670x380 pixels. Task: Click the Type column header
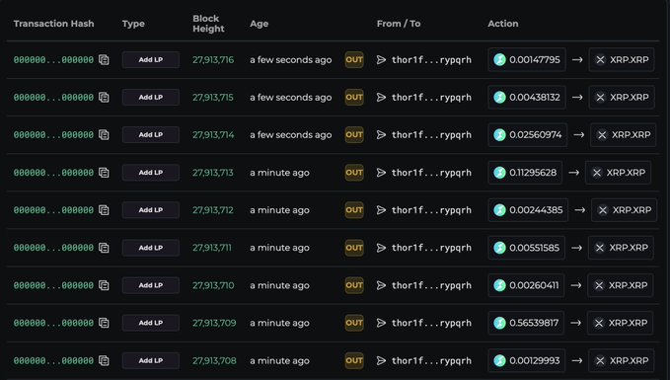133,24
